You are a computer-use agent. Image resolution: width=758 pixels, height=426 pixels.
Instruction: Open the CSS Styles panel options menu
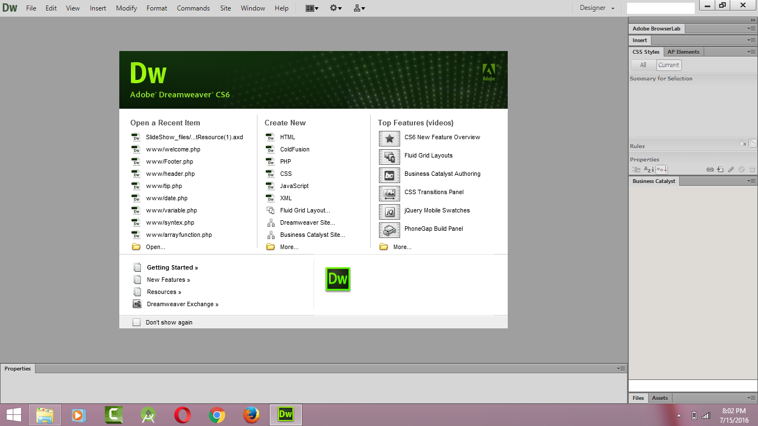coord(751,52)
